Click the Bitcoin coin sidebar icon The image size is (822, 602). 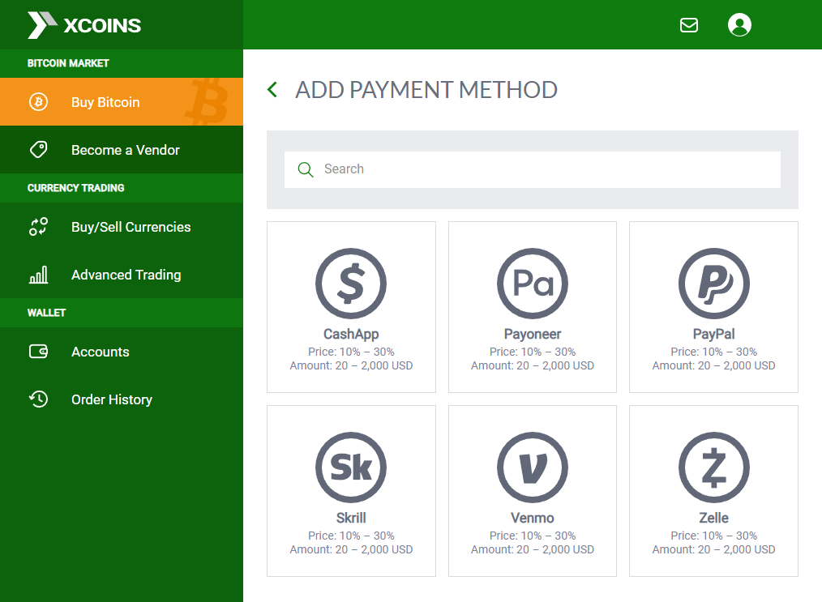38,101
